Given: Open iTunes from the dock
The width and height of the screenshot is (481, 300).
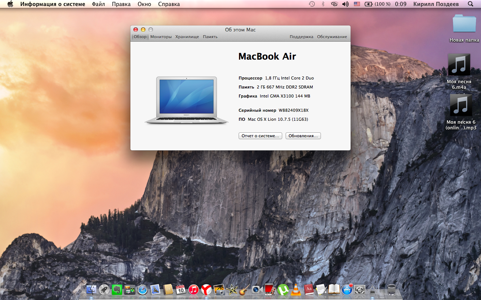Looking at the screenshot, I should tap(194, 289).
